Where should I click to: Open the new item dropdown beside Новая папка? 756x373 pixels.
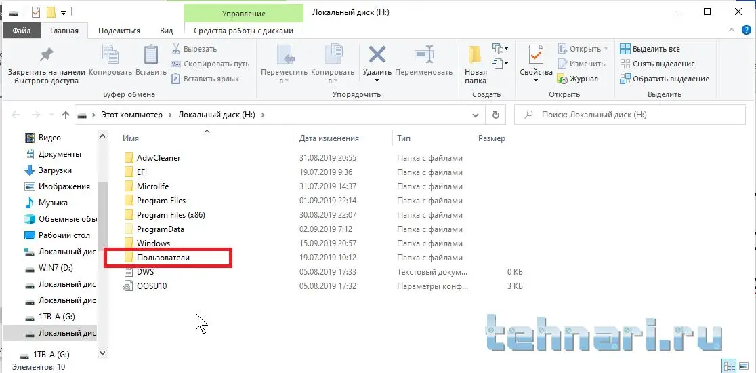point(501,48)
